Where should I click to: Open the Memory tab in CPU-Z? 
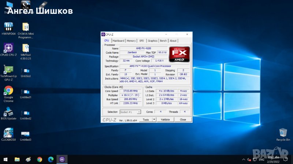131,41
